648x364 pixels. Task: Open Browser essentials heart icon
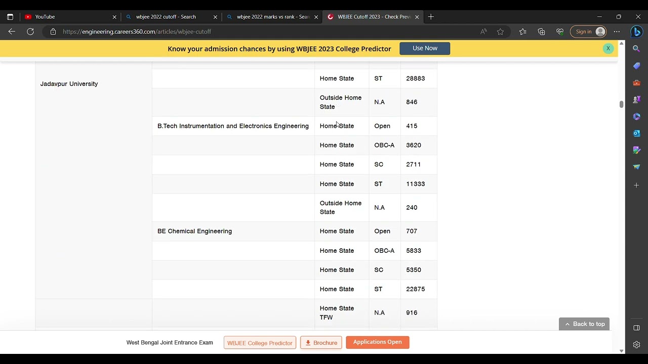pyautogui.click(x=560, y=31)
